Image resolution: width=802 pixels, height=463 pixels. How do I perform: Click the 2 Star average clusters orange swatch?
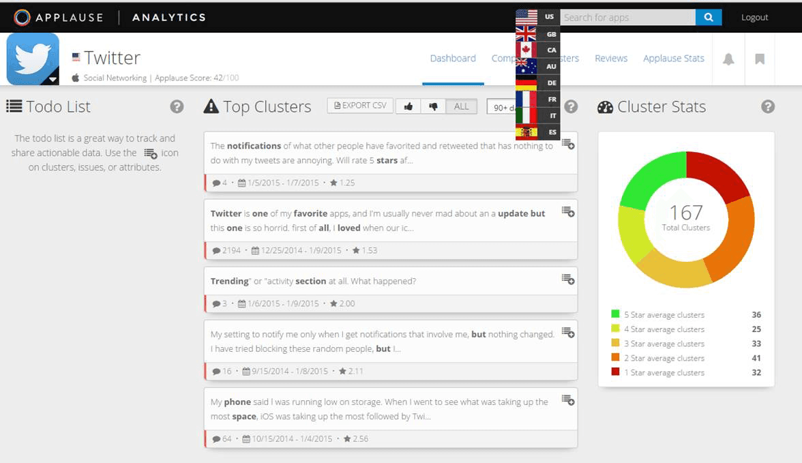pos(615,357)
